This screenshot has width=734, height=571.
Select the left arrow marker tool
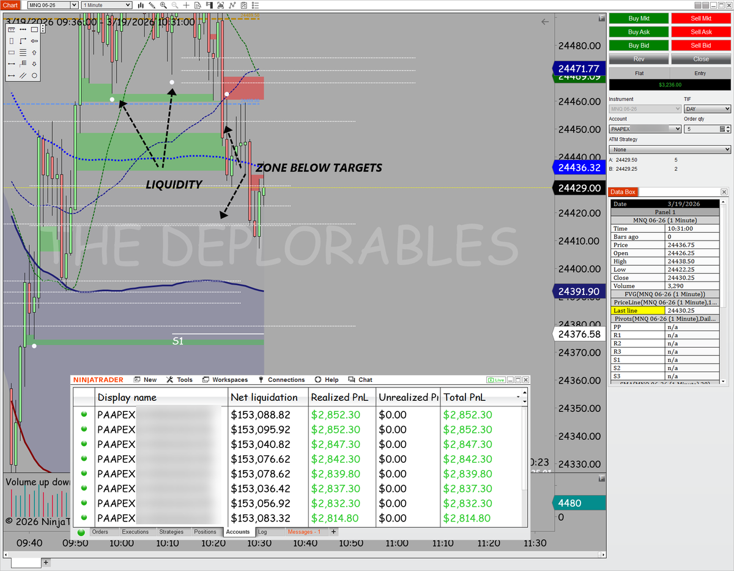point(34,40)
